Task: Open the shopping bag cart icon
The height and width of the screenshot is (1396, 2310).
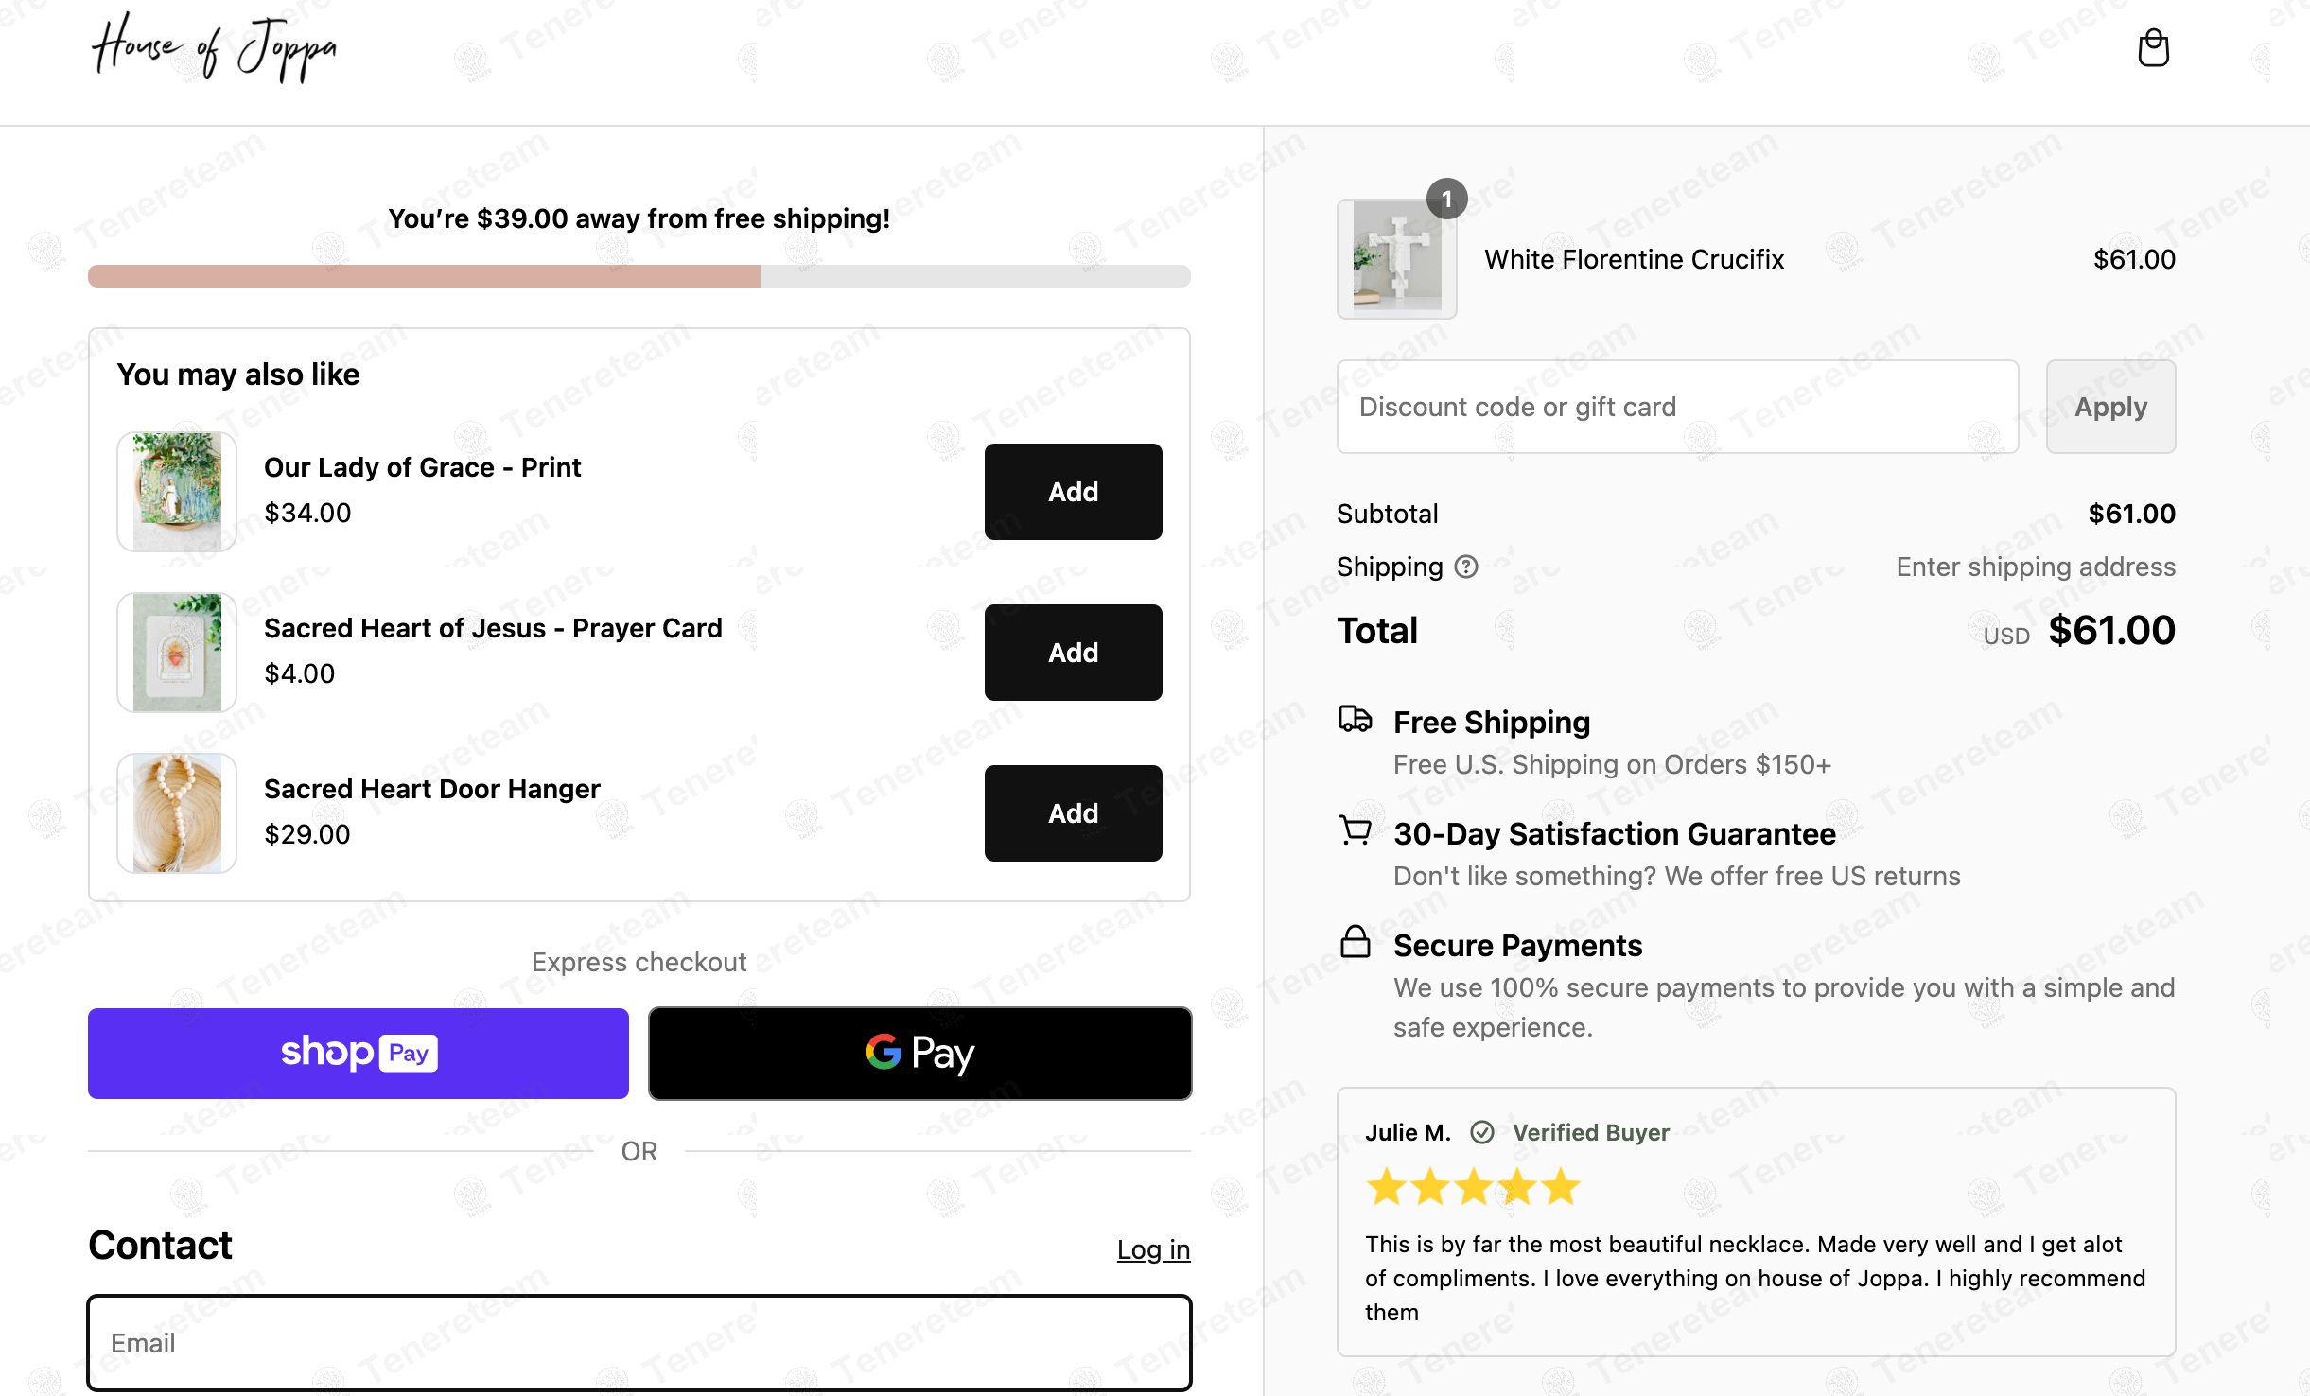Action: 2153,48
